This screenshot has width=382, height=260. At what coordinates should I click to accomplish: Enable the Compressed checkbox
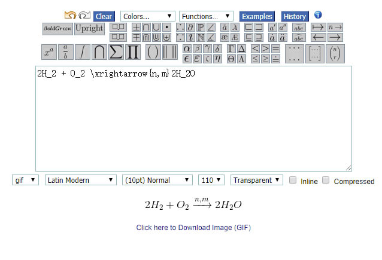click(326, 180)
